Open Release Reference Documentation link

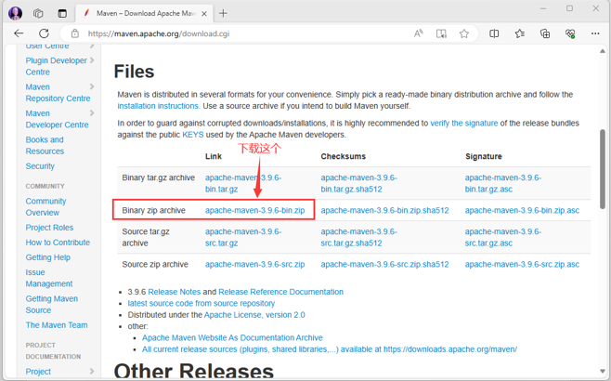[281, 292]
